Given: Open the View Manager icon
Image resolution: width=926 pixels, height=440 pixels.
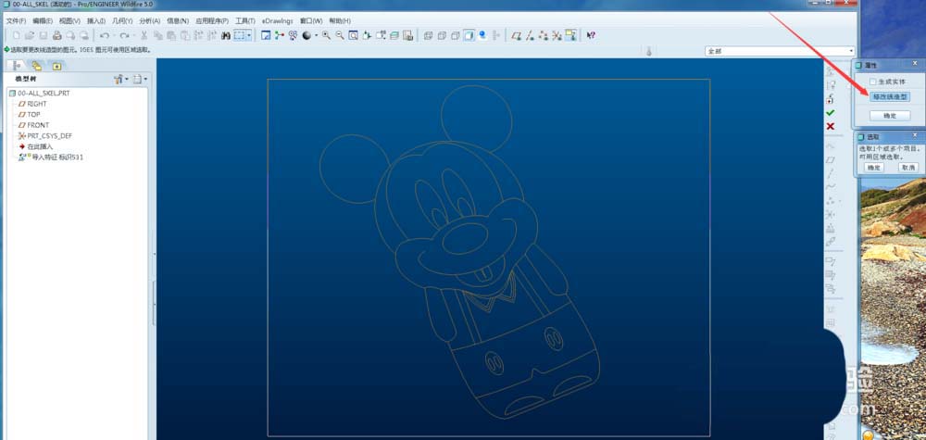Looking at the screenshot, I should [407, 35].
